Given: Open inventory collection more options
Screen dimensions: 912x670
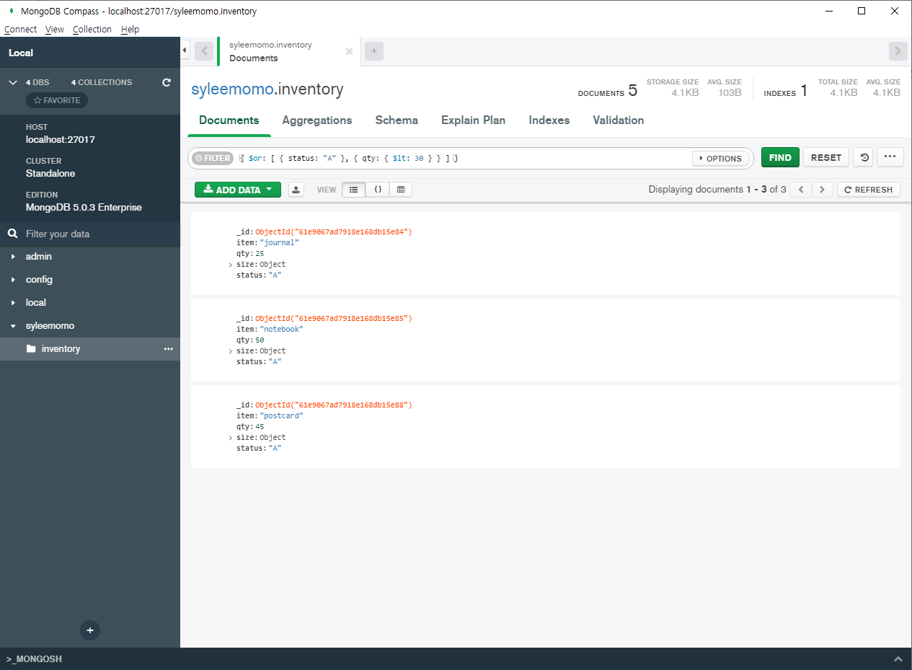Looking at the screenshot, I should click(x=168, y=349).
